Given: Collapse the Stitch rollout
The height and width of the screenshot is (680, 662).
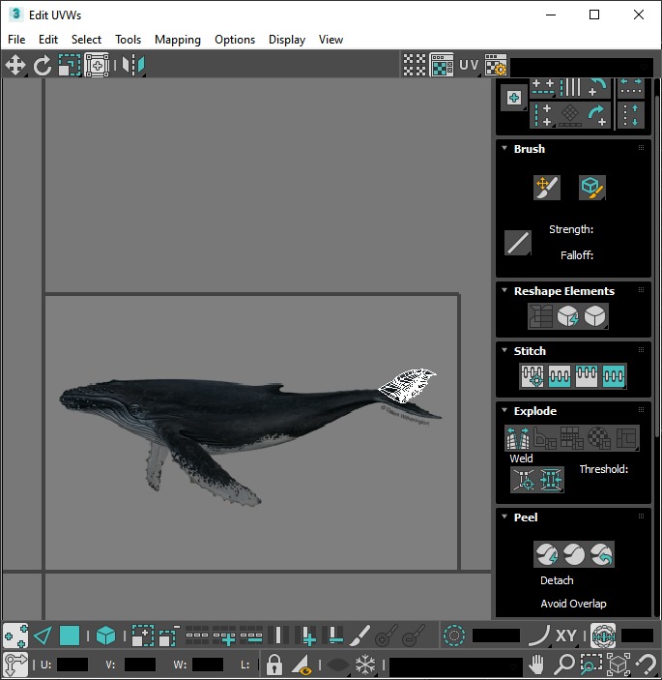Looking at the screenshot, I should pos(504,350).
